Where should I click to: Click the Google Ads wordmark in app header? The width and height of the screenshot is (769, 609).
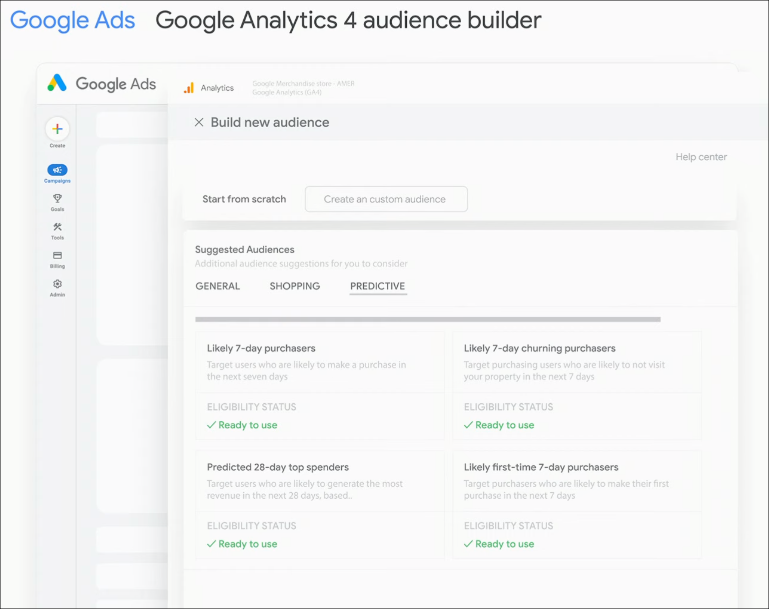pyautogui.click(x=116, y=84)
